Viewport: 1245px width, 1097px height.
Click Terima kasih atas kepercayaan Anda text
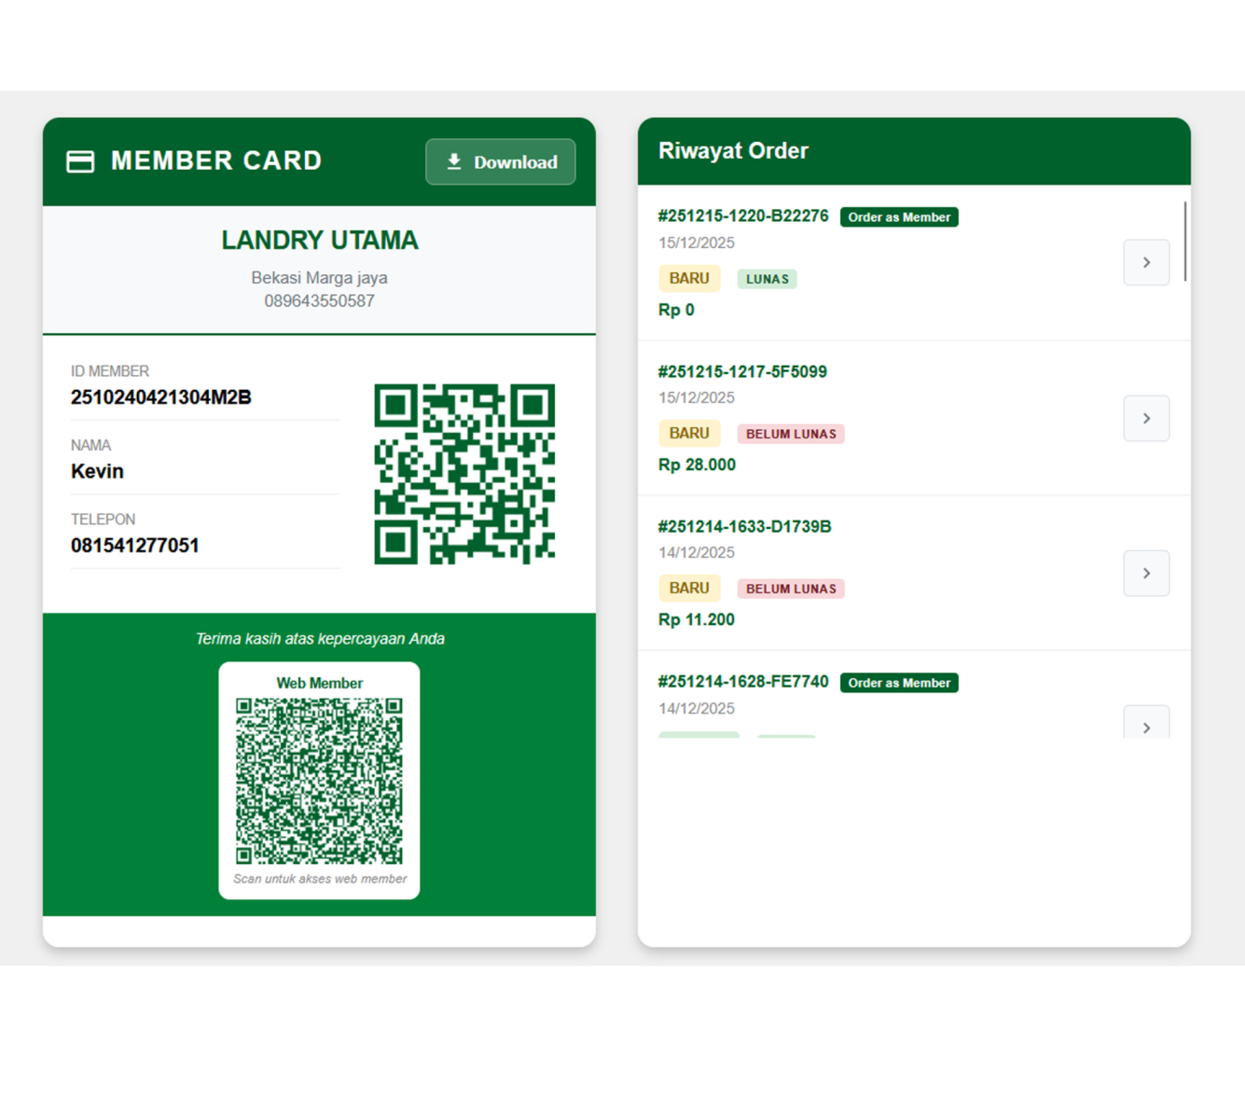pos(320,639)
